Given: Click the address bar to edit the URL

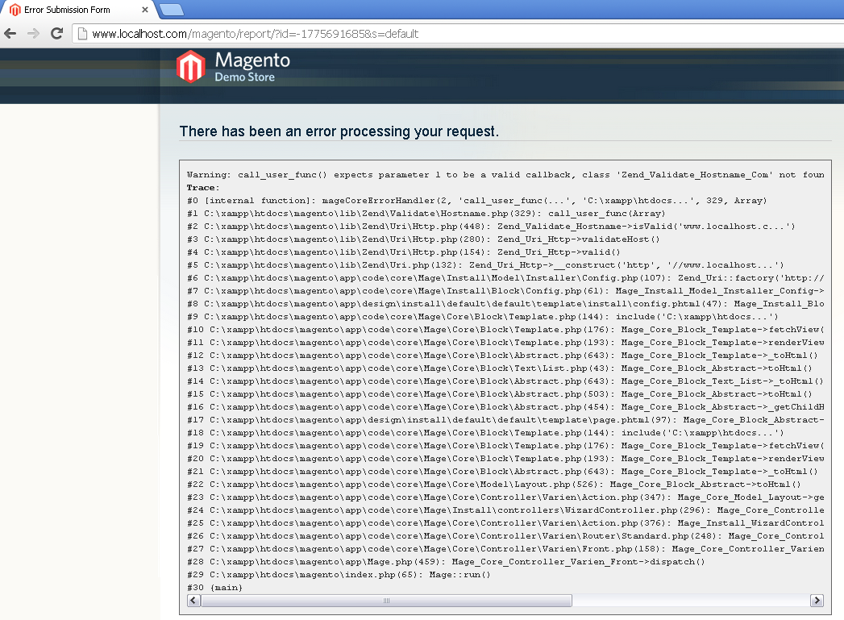Looking at the screenshot, I should 322,34.
